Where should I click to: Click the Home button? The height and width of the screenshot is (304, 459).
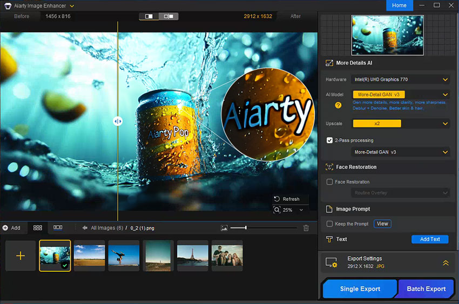(399, 5)
